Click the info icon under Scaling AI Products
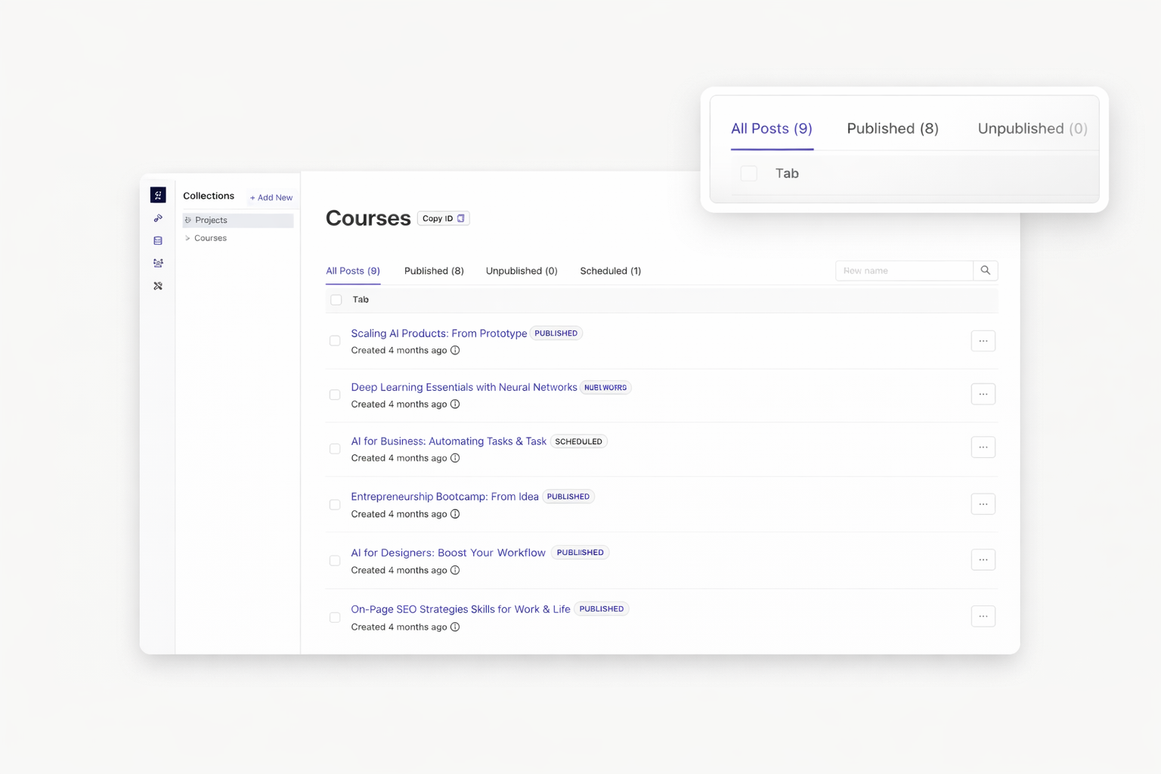 [455, 351]
